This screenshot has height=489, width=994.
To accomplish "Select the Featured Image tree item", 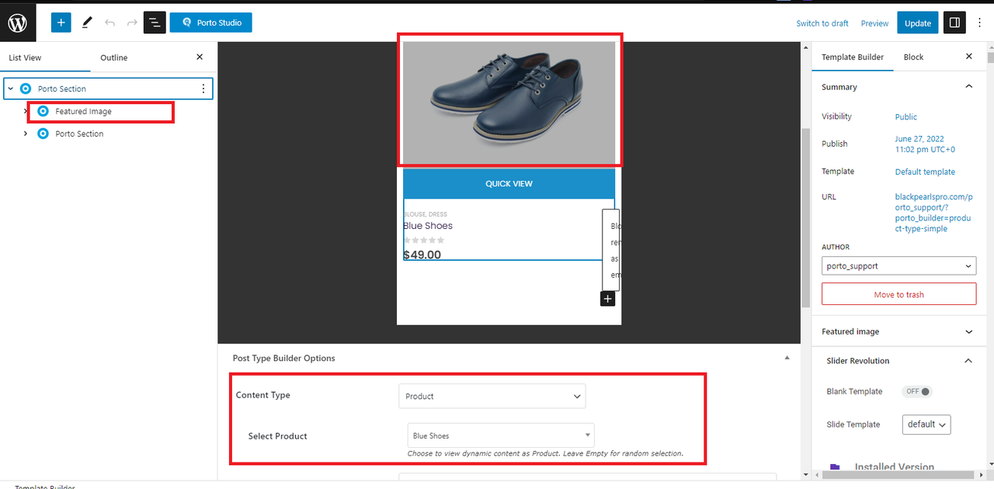I will (x=83, y=112).
